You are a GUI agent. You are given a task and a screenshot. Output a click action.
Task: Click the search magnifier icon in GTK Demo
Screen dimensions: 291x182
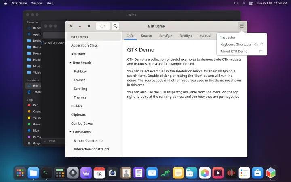tap(115, 26)
